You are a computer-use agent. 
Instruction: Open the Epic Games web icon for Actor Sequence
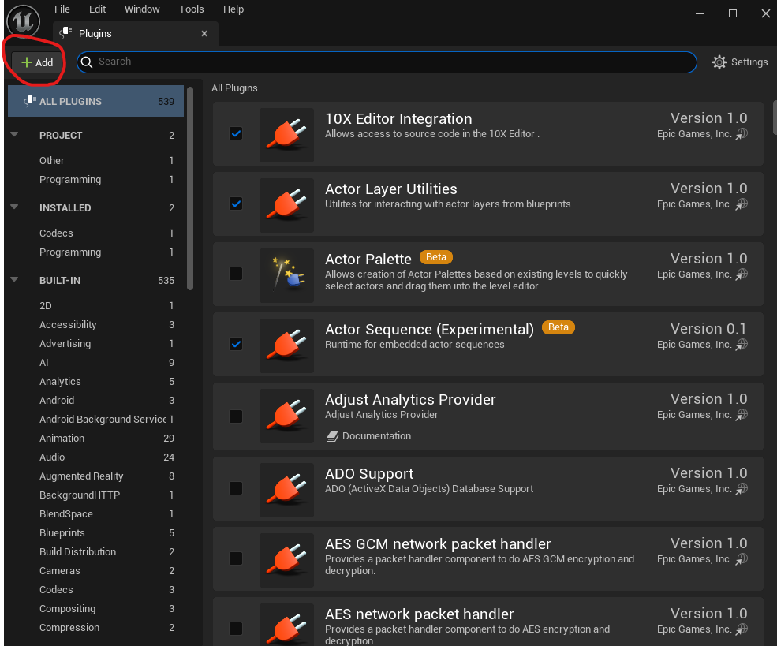click(x=742, y=345)
